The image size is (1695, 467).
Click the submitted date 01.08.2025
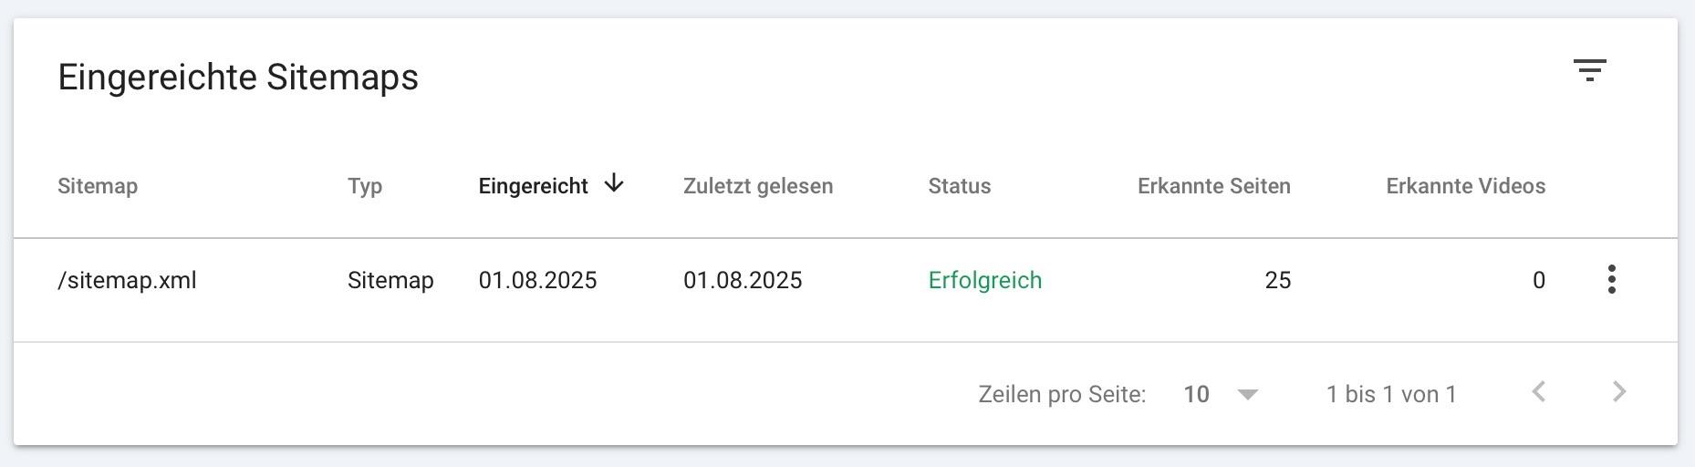(x=537, y=280)
